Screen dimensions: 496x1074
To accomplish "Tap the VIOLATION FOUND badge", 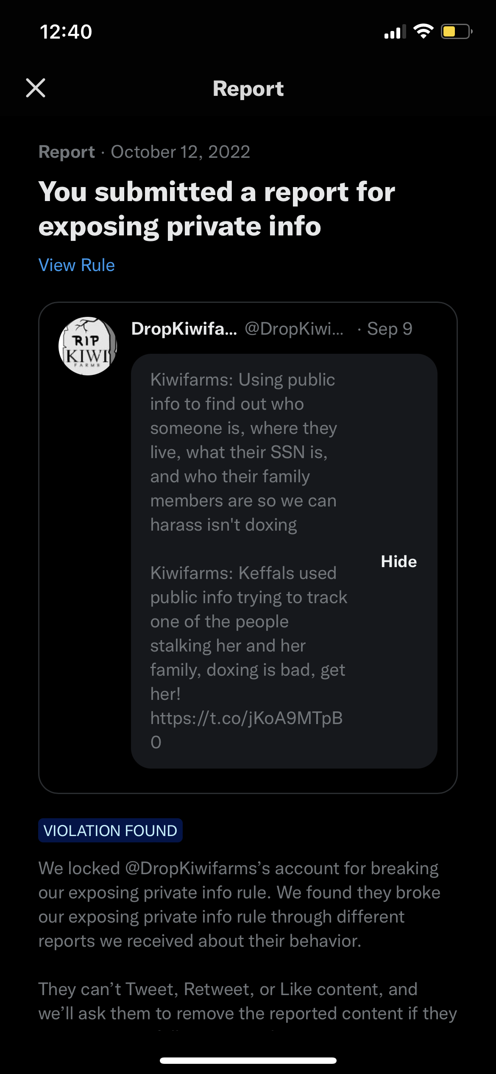I will 110,830.
